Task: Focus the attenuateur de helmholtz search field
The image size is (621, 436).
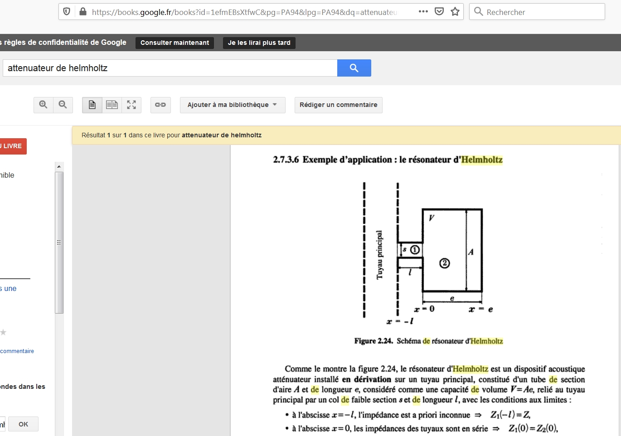Action: (x=170, y=68)
